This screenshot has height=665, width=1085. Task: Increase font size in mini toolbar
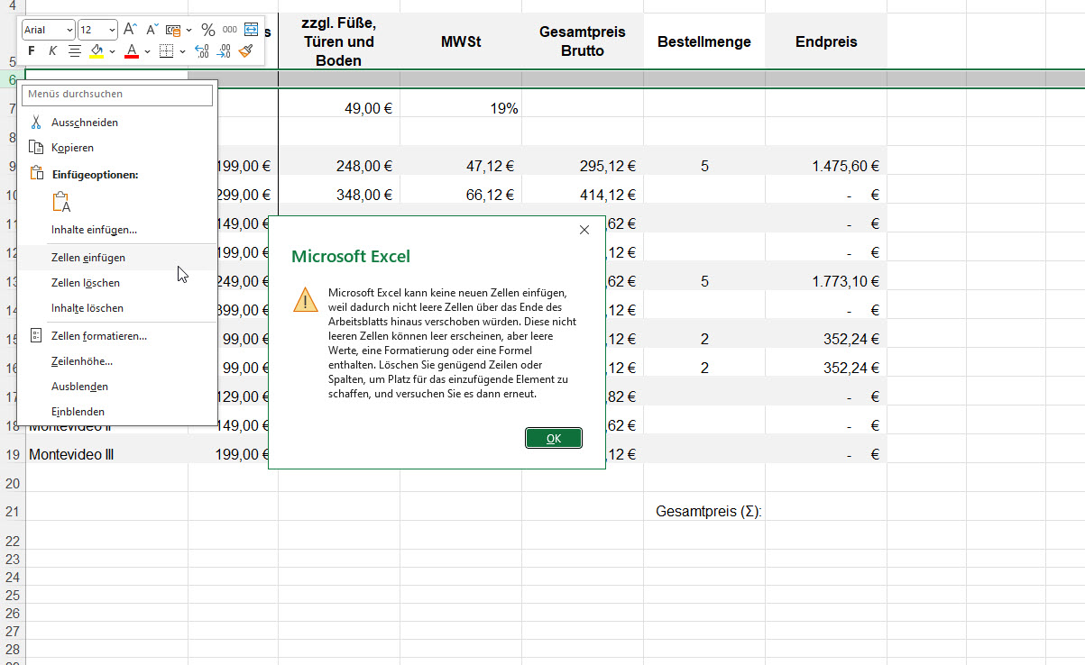coord(130,30)
